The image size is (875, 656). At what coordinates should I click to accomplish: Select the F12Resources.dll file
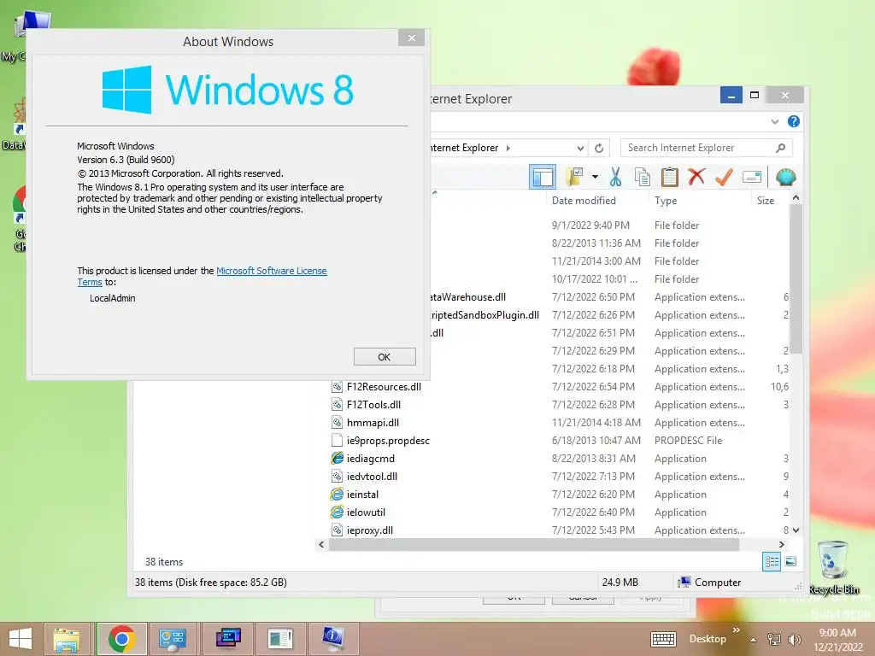384,387
